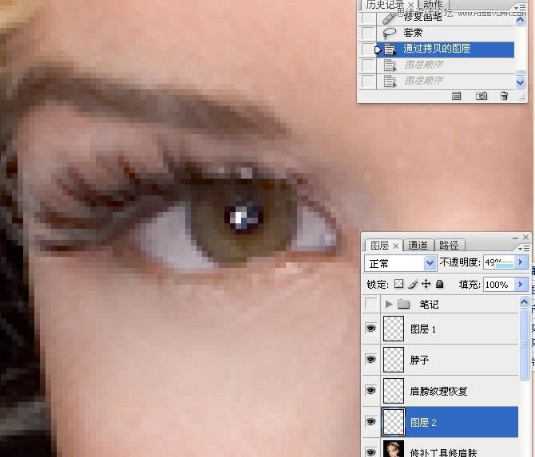Click the lock image pixels brush icon
This screenshot has width=535, height=457.
(413, 284)
